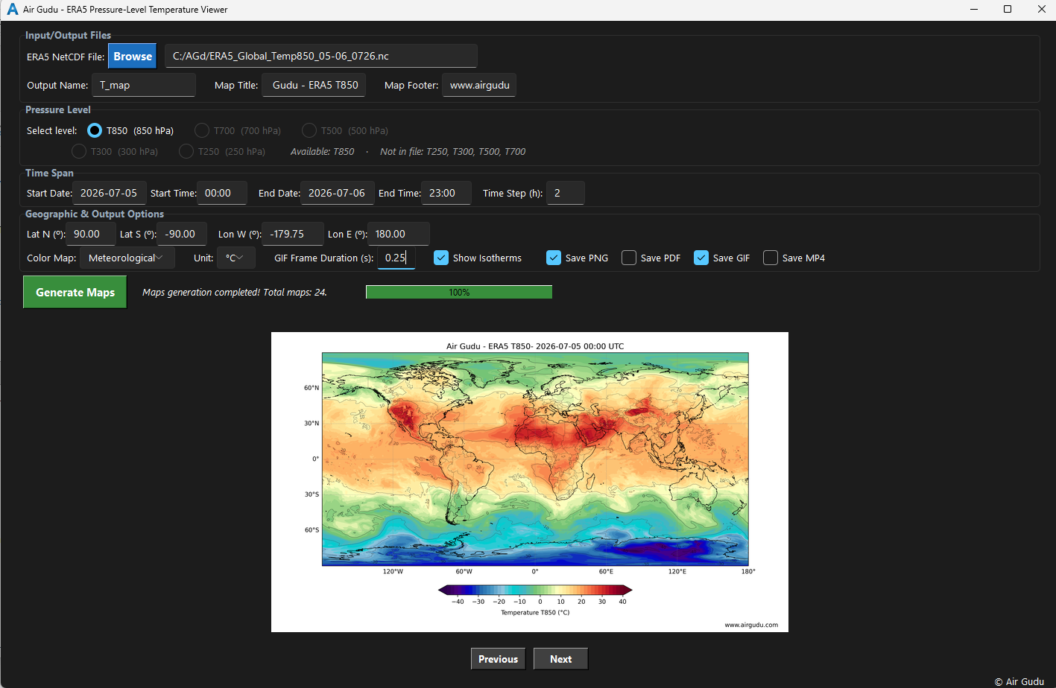Click the Generate Maps button
Image resolution: width=1056 pixels, height=688 pixels.
click(75, 292)
